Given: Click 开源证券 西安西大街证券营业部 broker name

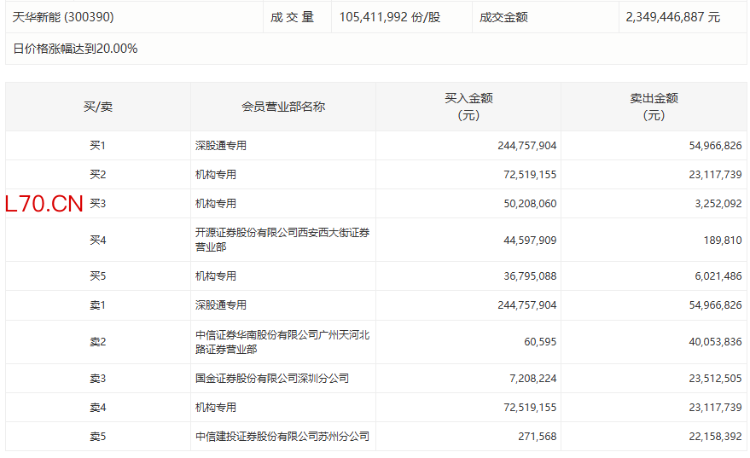Looking at the screenshot, I should 282,240.
